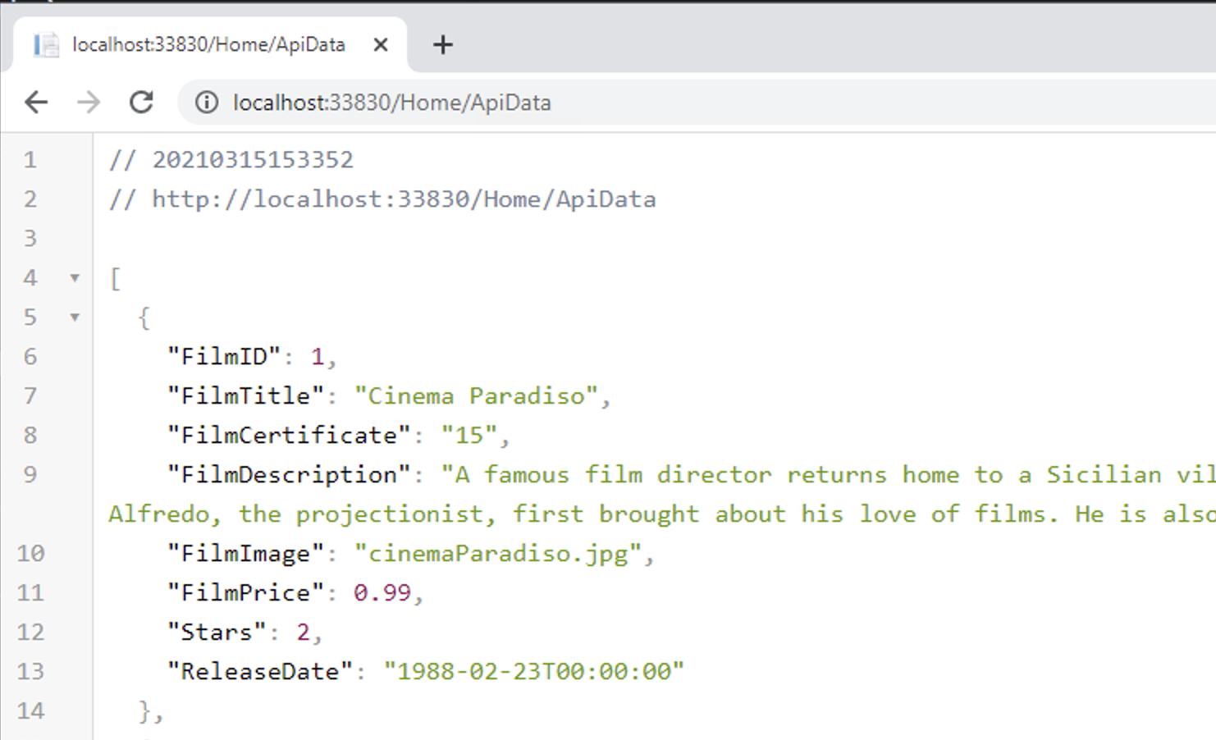Click the http://localhost URL comment text

[382, 199]
